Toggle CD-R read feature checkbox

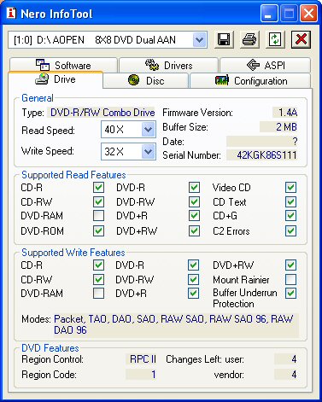(x=98, y=188)
